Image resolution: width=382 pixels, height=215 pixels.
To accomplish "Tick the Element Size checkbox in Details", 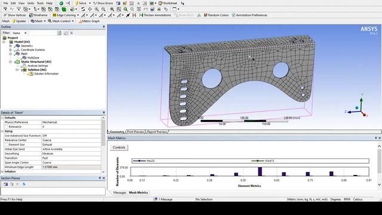I will click(x=7, y=145).
